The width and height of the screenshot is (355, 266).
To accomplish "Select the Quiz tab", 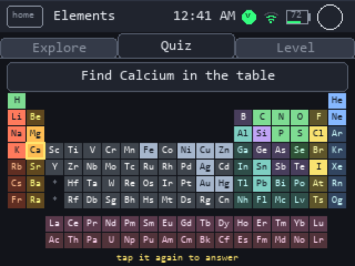I will [x=176, y=46].
